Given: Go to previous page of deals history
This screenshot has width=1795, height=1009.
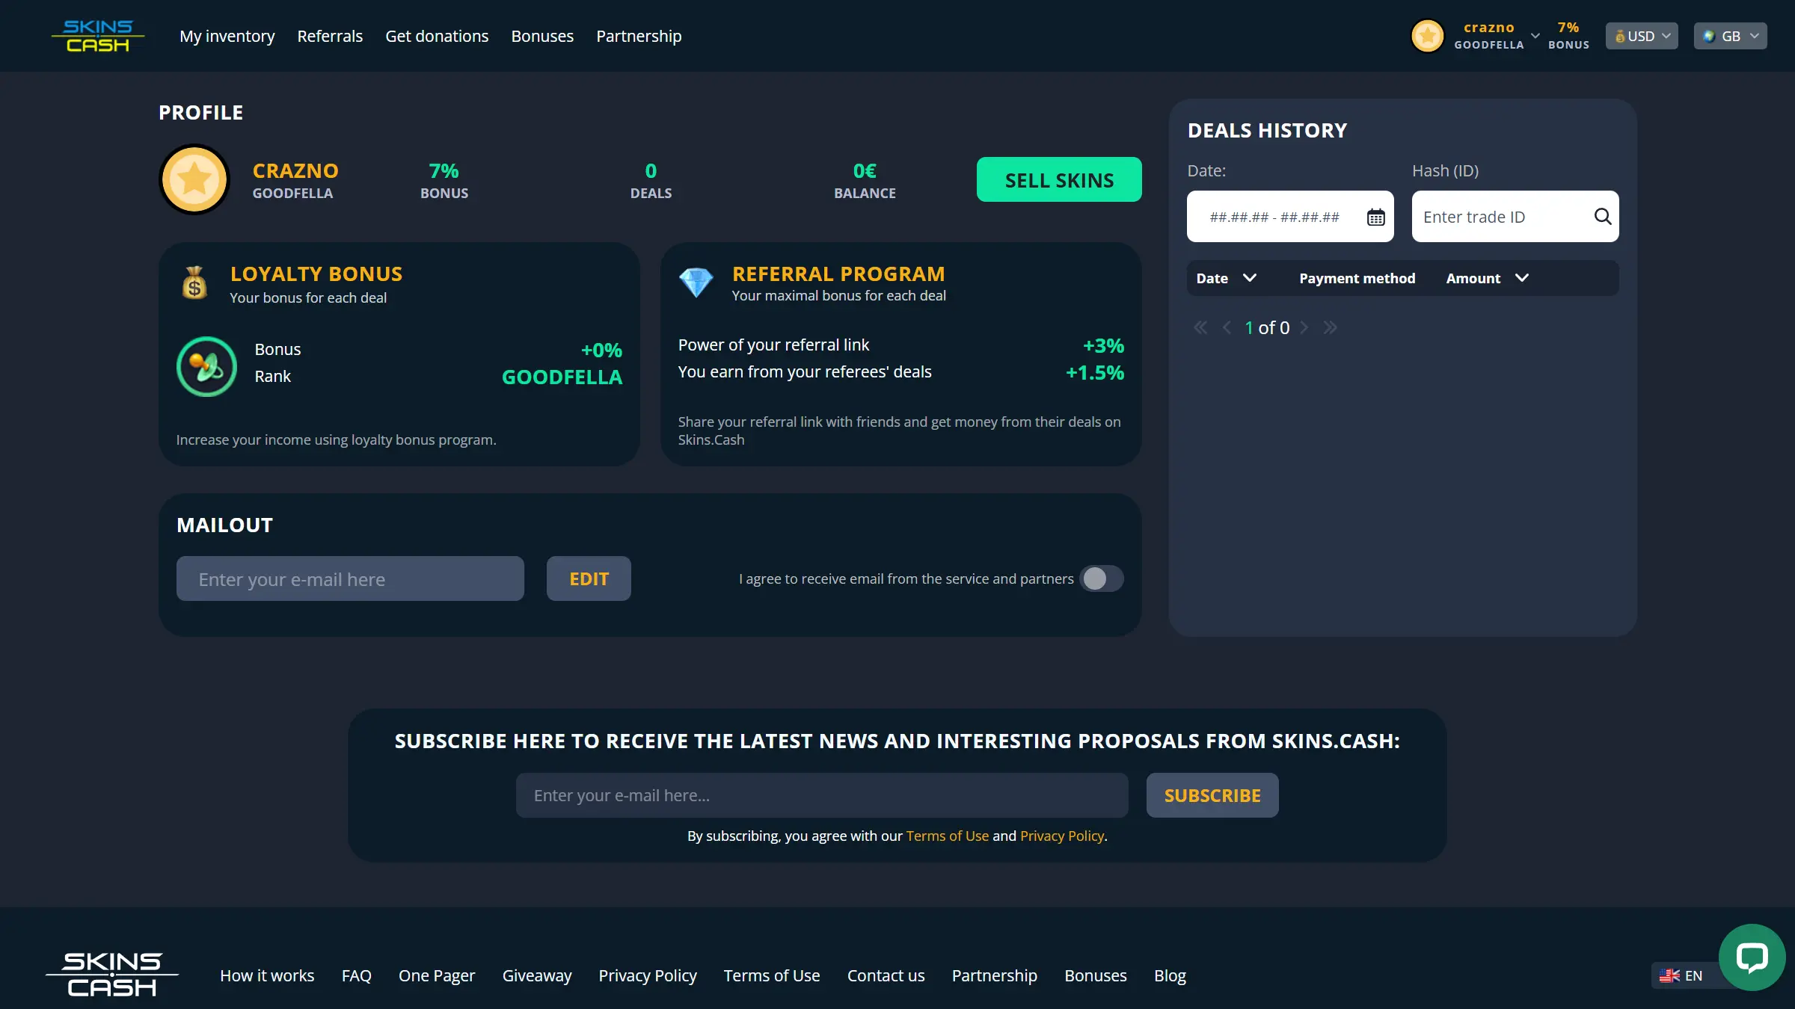Looking at the screenshot, I should (1227, 327).
